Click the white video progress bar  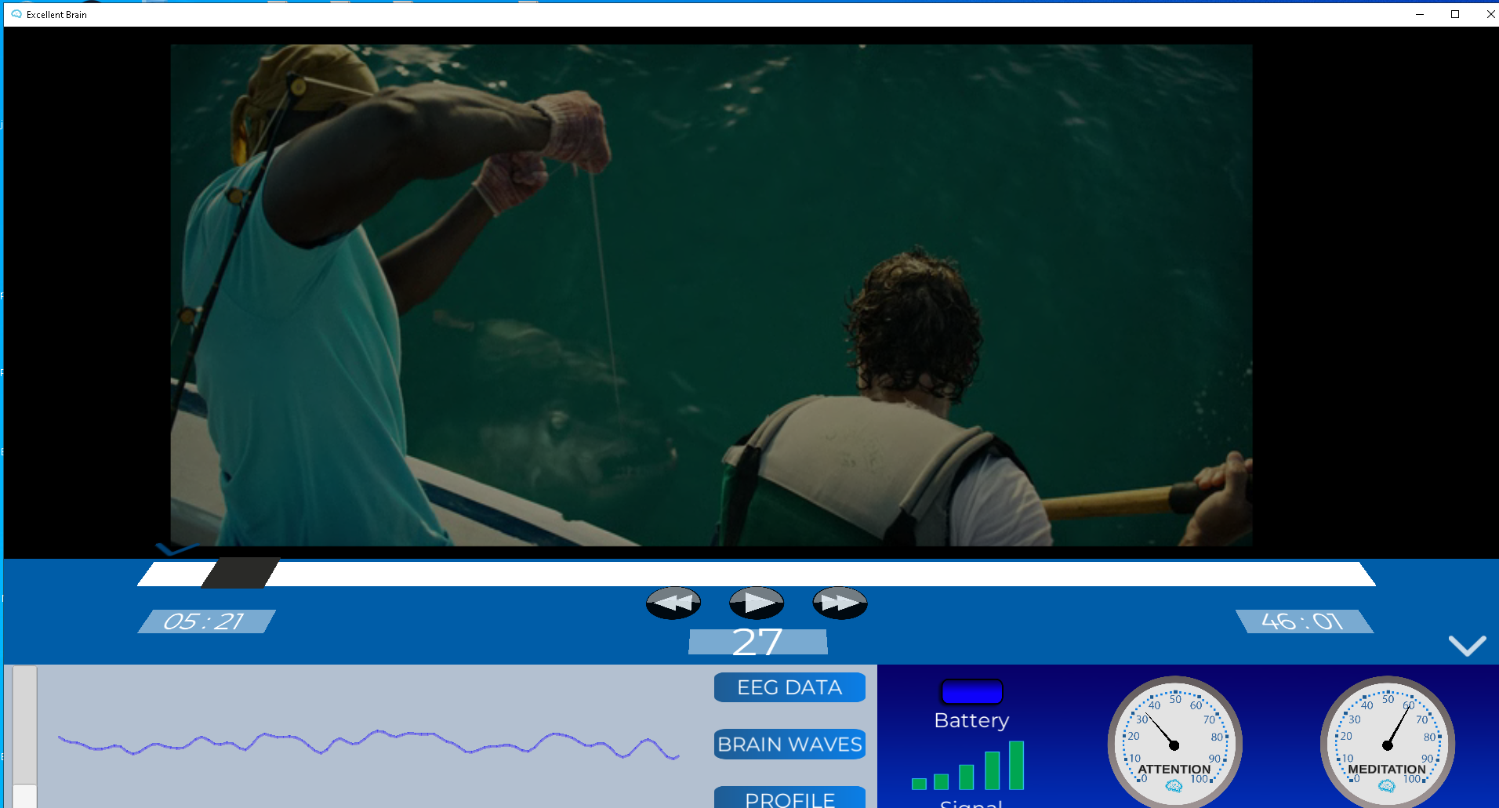(756, 574)
